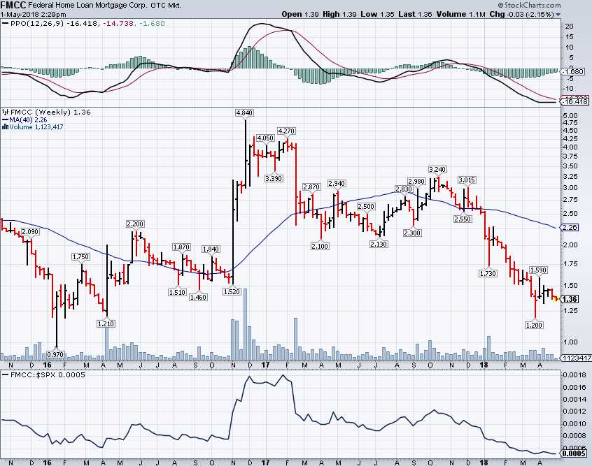The width and height of the screenshot is (592, 466).
Task: Click the 2.940 price label
Action: [337, 184]
